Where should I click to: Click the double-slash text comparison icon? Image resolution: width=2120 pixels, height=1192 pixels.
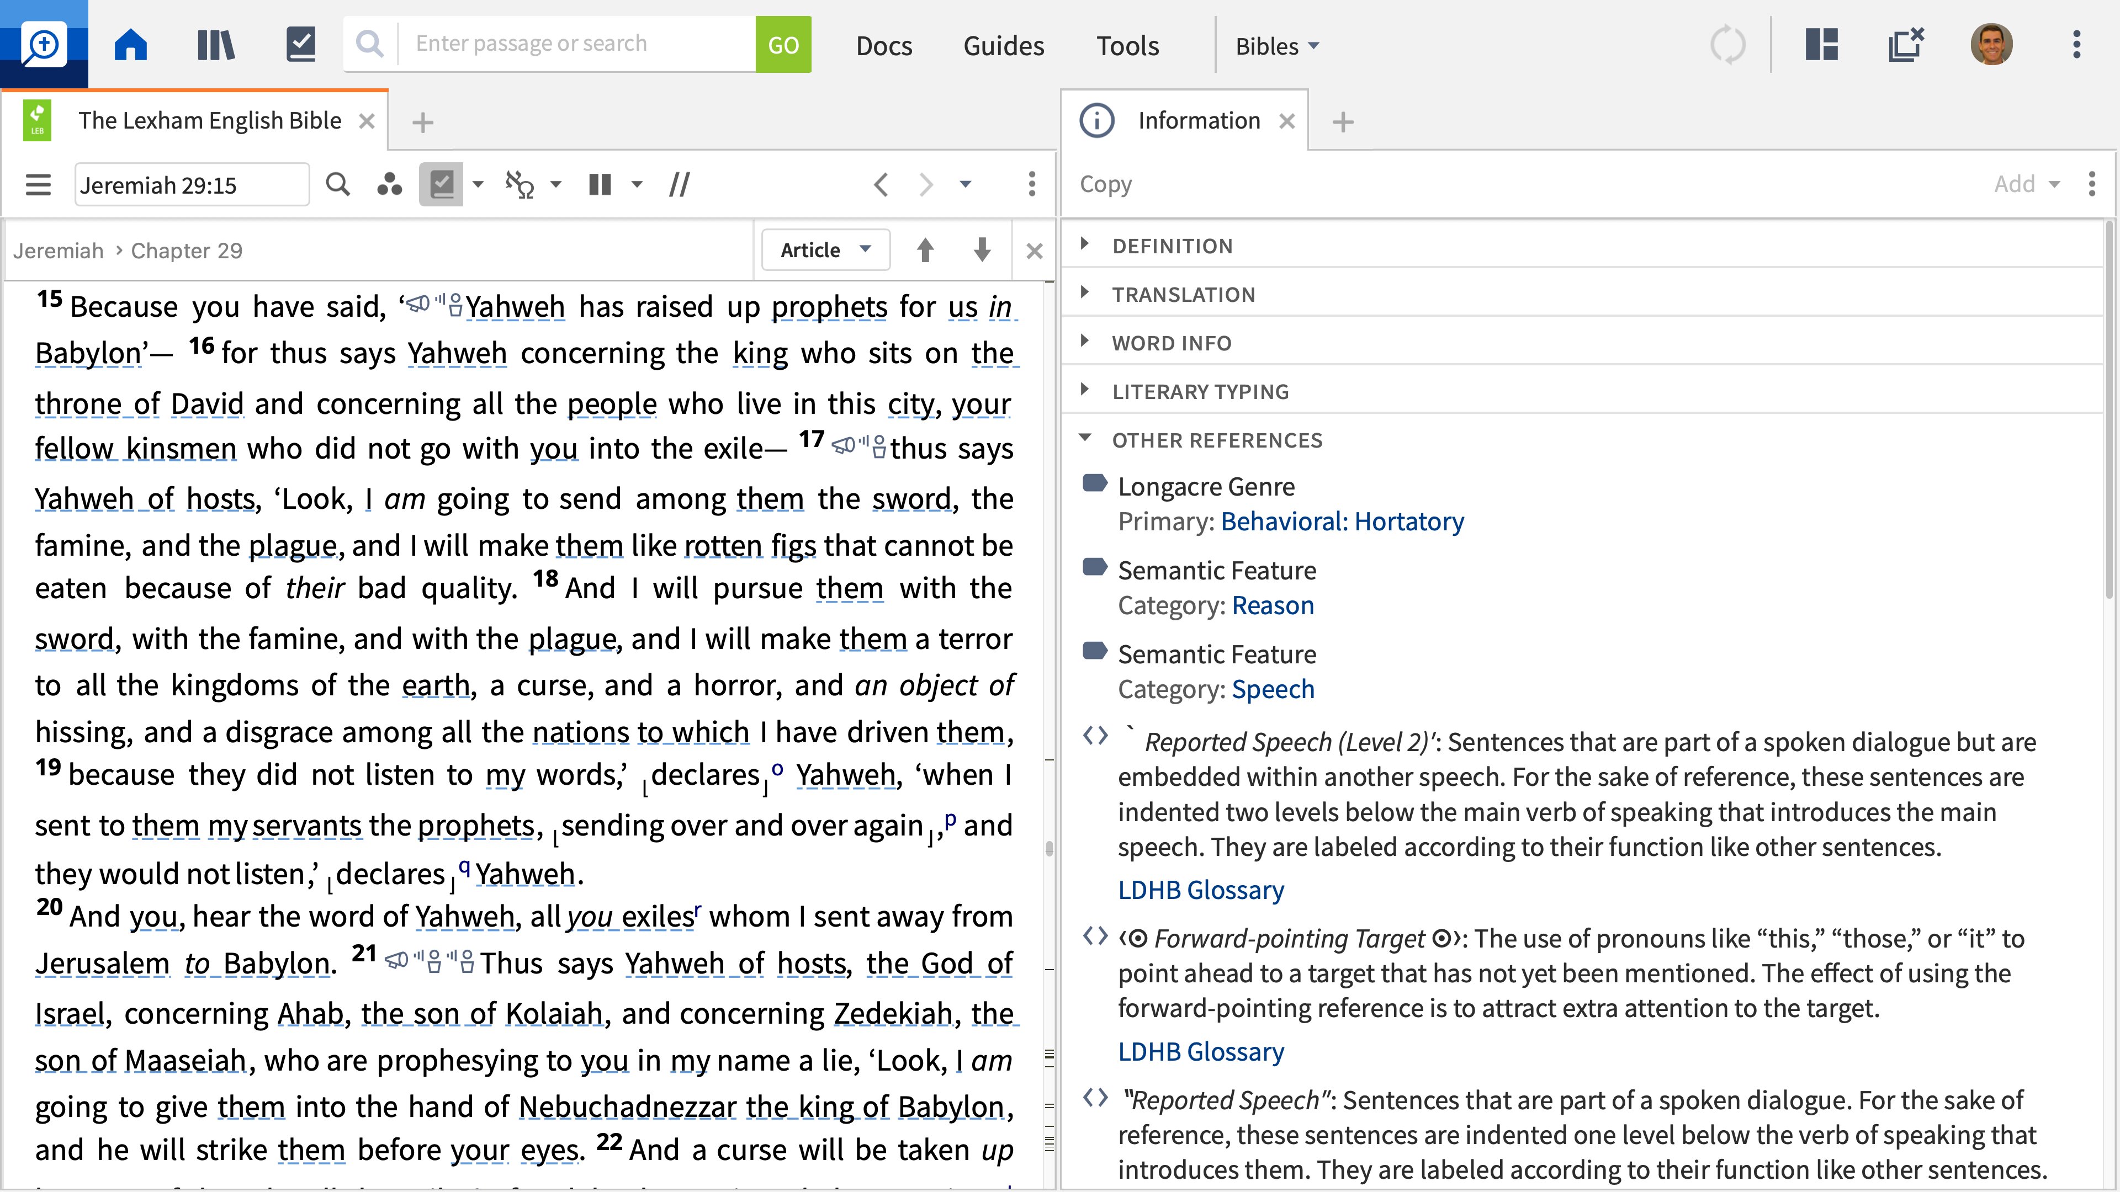pyautogui.click(x=679, y=184)
